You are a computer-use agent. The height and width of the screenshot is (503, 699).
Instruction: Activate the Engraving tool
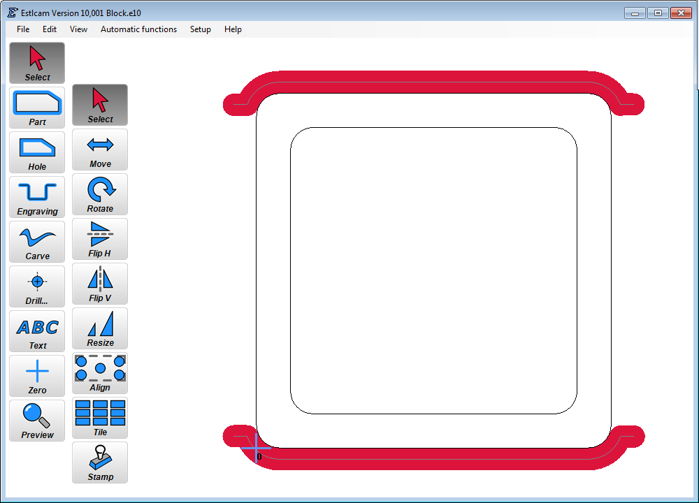coord(37,197)
